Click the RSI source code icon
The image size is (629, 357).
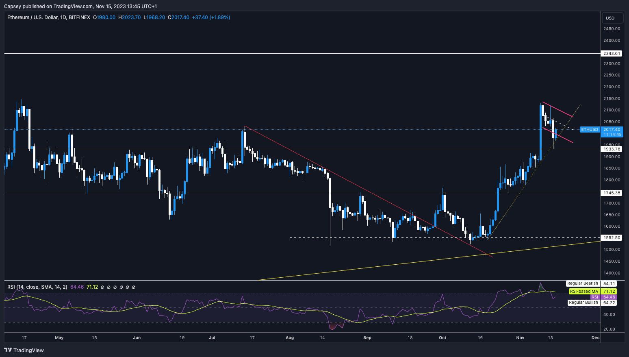pos(115,287)
